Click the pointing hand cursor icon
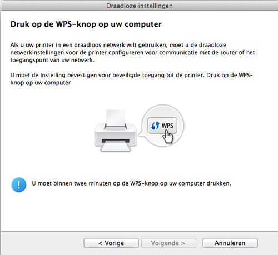Screen dimensions: 278x255 click(x=168, y=137)
